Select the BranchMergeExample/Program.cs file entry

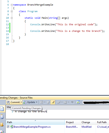coord(32,127)
